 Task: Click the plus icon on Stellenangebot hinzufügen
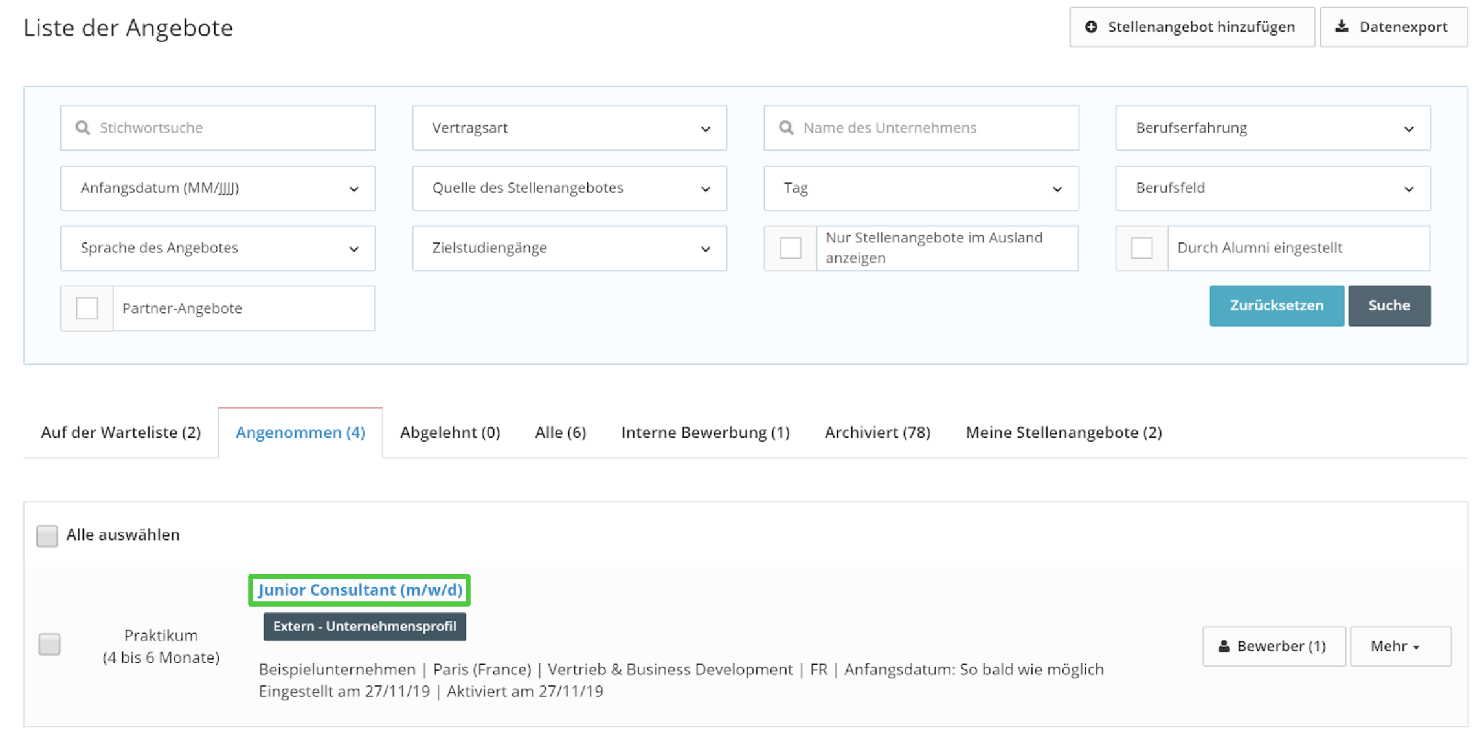(x=1091, y=27)
